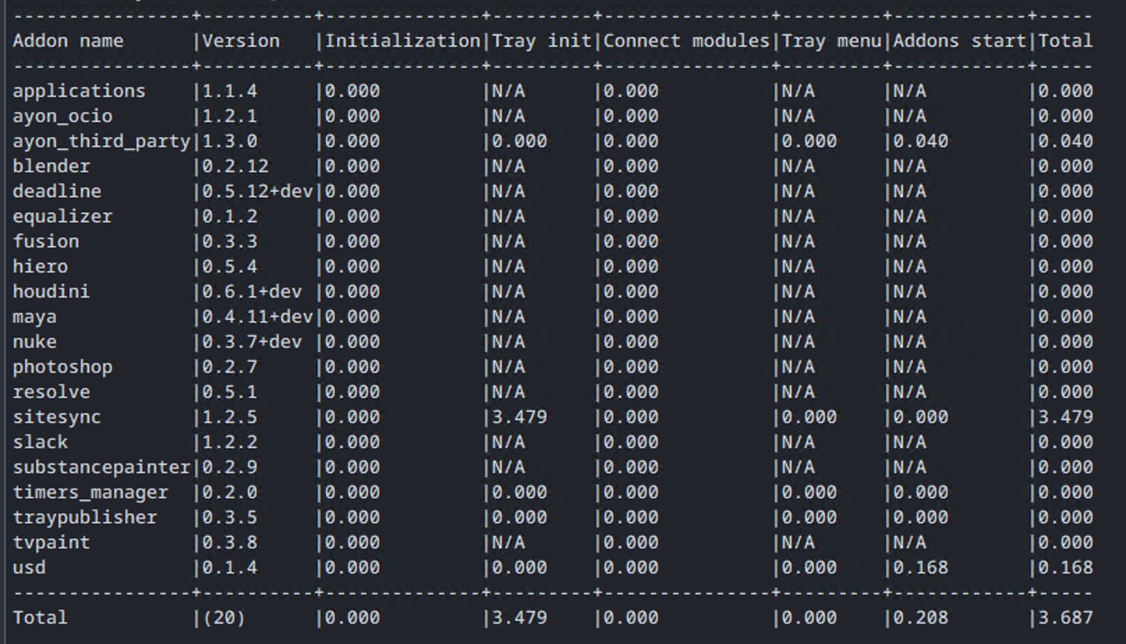The width and height of the screenshot is (1126, 644).
Task: Click the 'maya' addon name
Action: point(35,317)
